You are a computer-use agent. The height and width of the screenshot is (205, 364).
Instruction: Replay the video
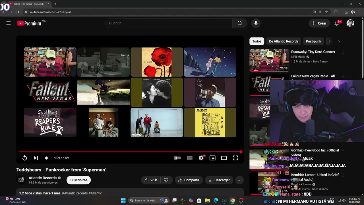tap(25, 158)
